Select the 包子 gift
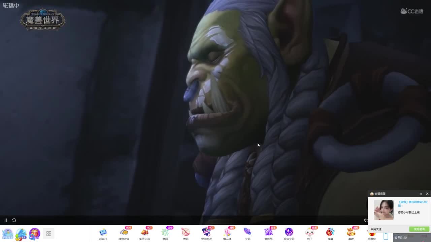Screen dimensions: 431x242 coord(310,234)
